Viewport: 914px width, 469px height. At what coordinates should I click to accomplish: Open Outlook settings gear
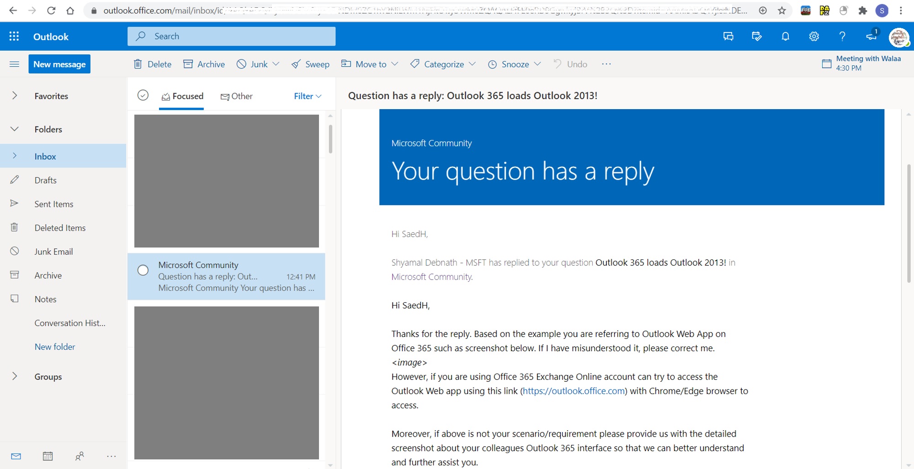point(814,37)
